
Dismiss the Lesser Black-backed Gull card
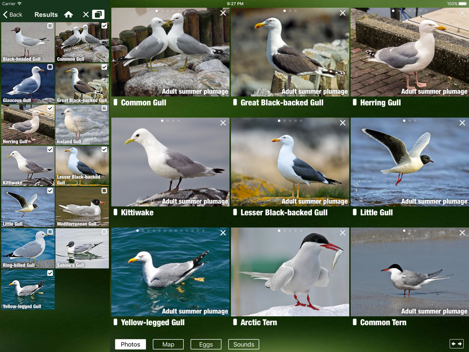343,122
